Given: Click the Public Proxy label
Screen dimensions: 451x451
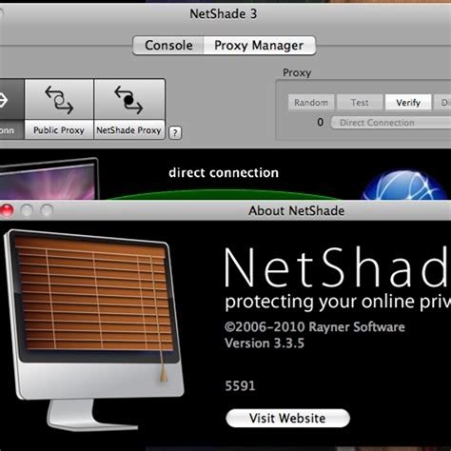Looking at the screenshot, I should coord(59,130).
